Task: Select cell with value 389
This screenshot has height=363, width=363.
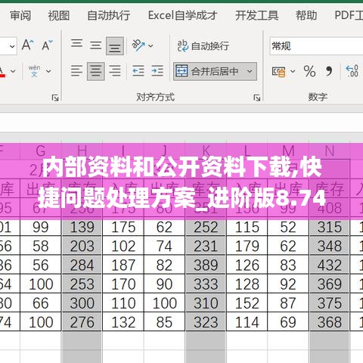Action: tap(206, 265)
